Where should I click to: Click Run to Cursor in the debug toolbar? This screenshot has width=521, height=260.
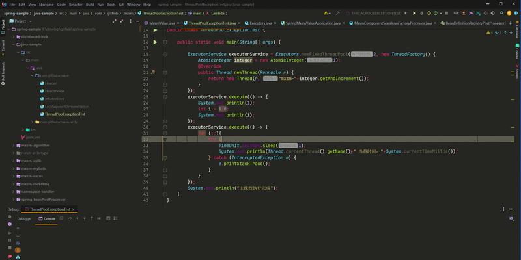pyautogui.click(x=99, y=219)
